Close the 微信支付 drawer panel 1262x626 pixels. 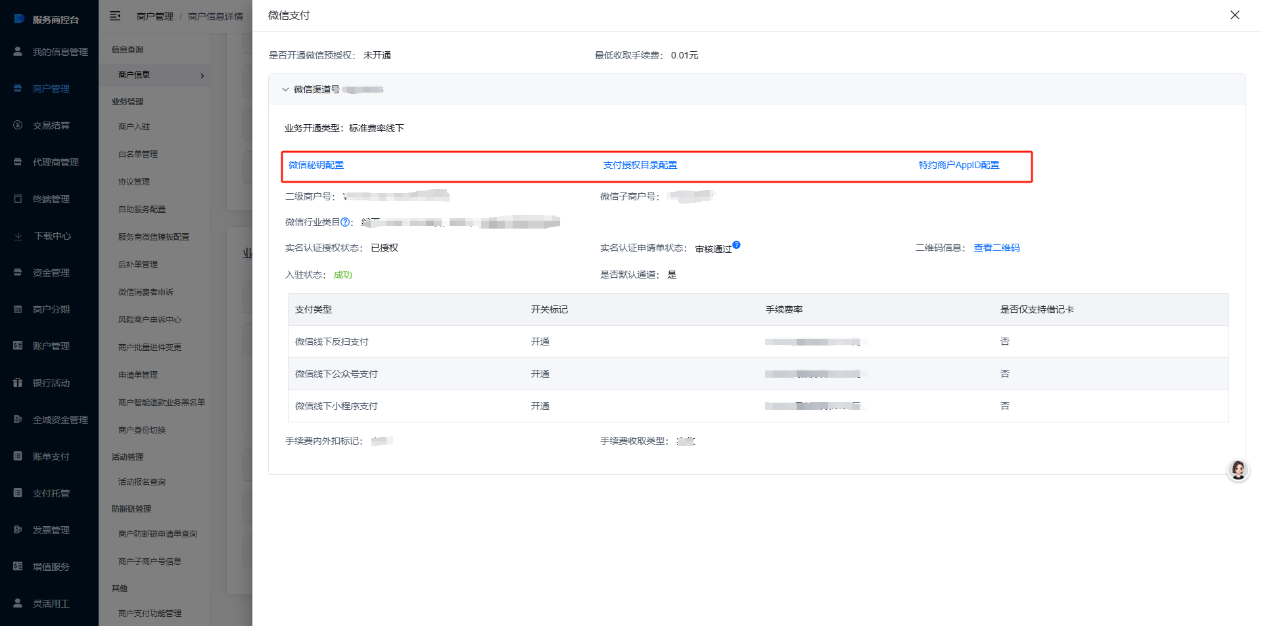(1234, 15)
